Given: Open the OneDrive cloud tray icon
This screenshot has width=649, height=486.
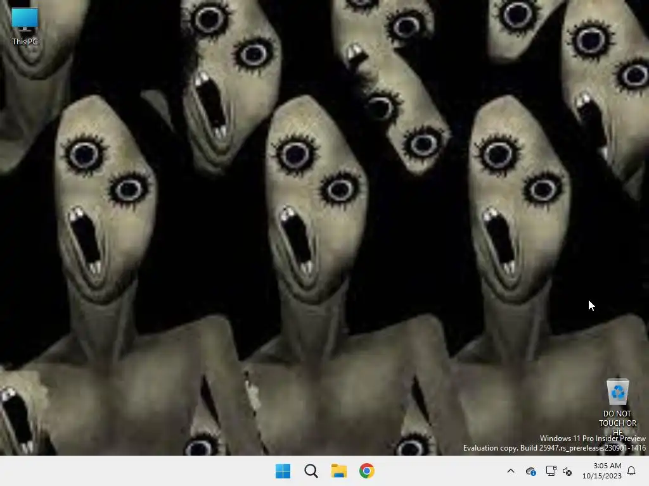Looking at the screenshot, I should (x=530, y=471).
